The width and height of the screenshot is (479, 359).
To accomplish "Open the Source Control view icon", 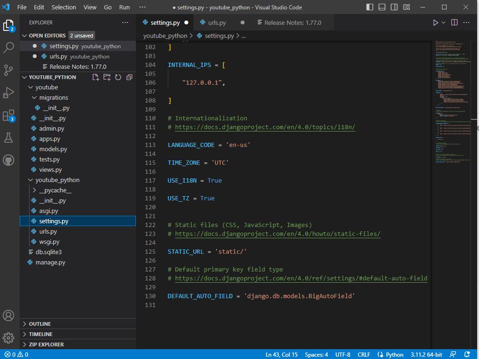I will [x=8, y=70].
